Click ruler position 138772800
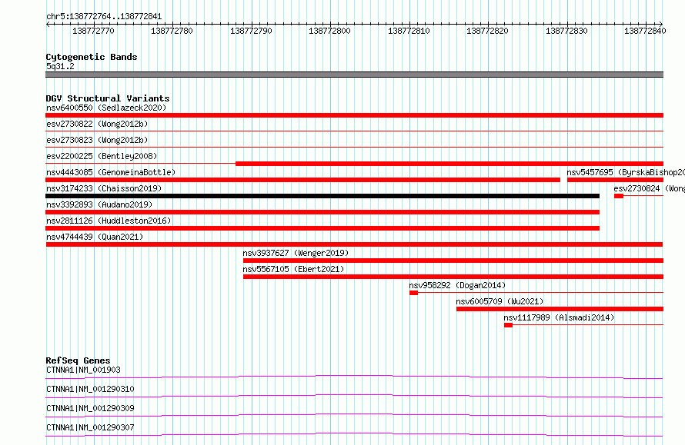This screenshot has height=445, width=685. point(330,31)
